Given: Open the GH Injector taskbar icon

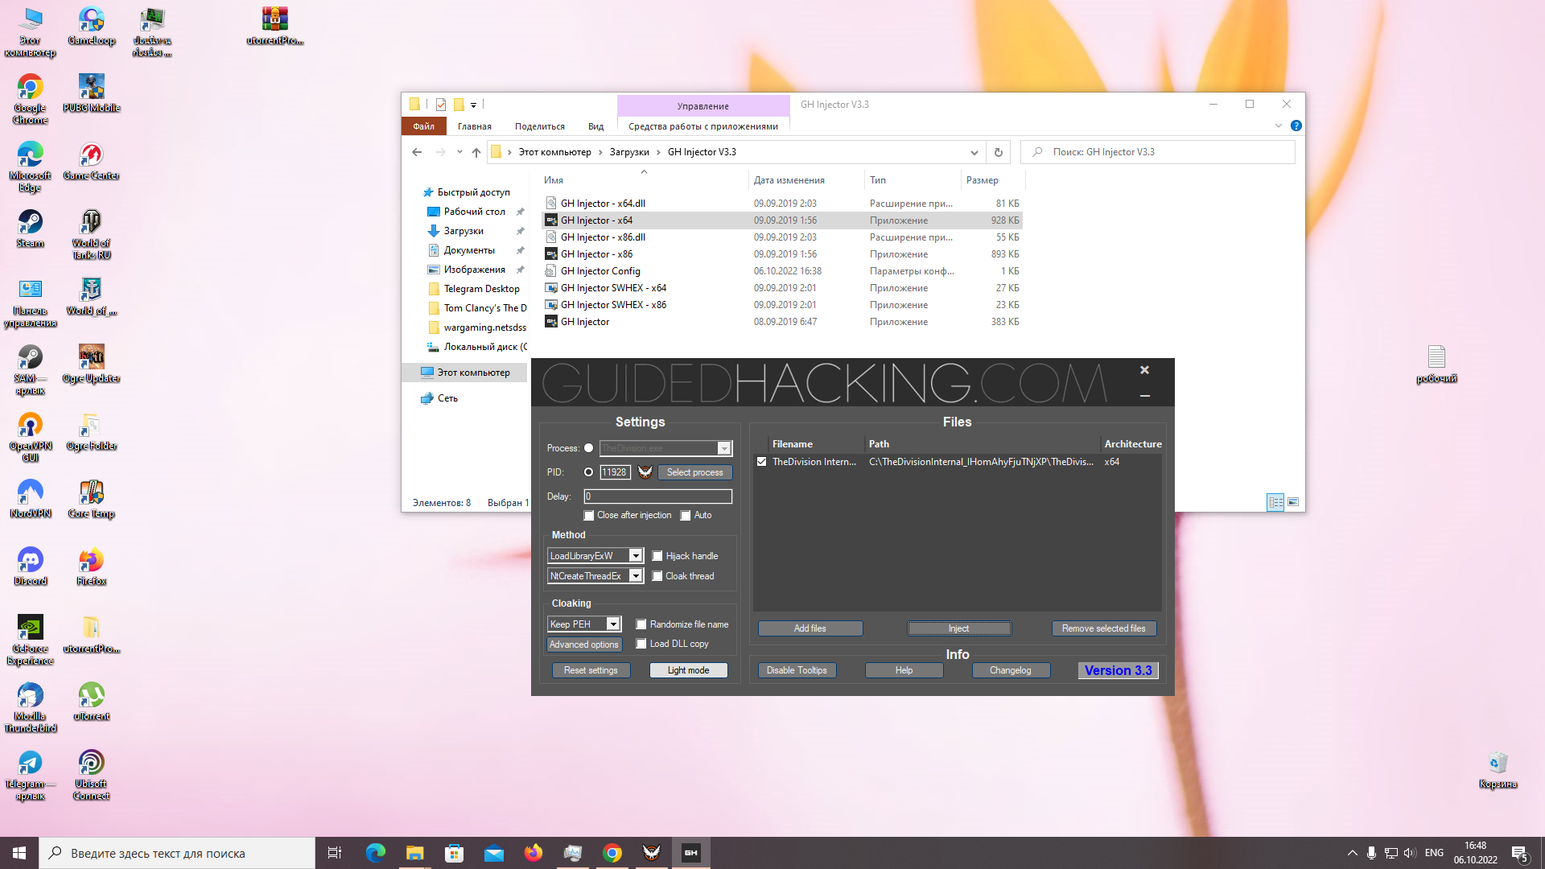Looking at the screenshot, I should [691, 853].
